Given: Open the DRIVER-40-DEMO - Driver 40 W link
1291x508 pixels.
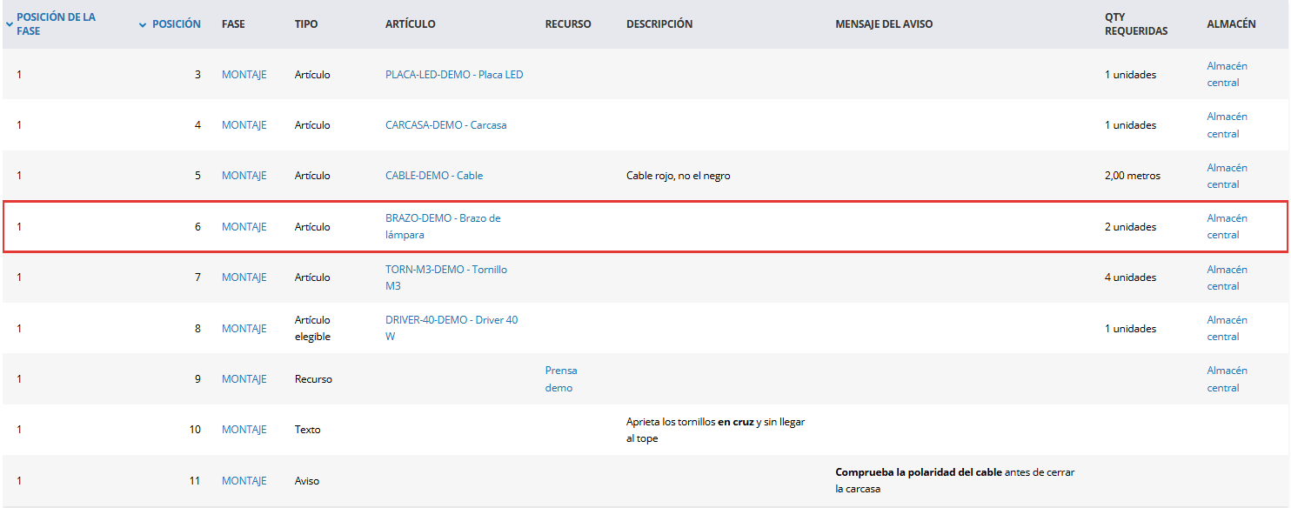Looking at the screenshot, I should coord(452,328).
